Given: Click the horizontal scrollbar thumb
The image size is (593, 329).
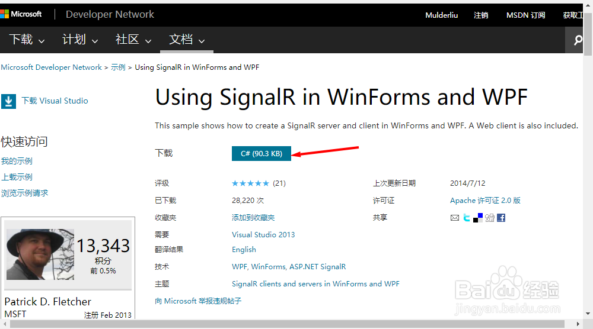Looking at the screenshot, I should click(x=288, y=324).
